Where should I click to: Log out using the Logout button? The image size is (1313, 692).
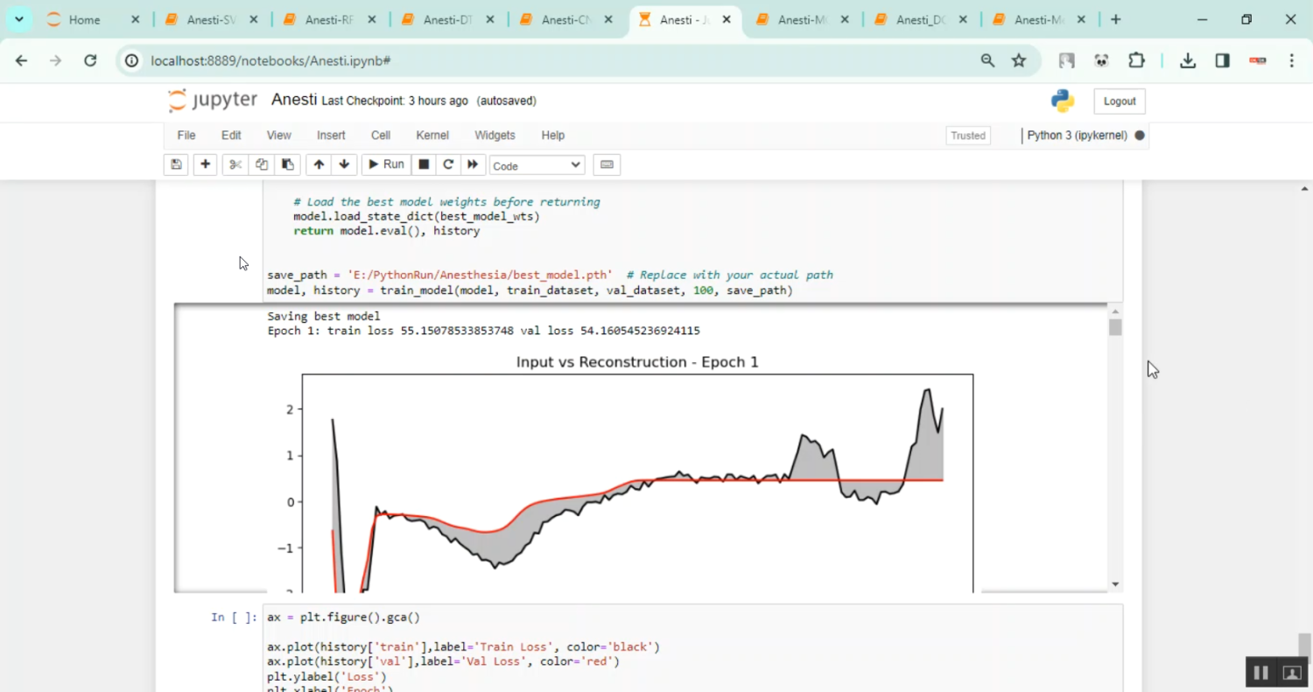1119,101
